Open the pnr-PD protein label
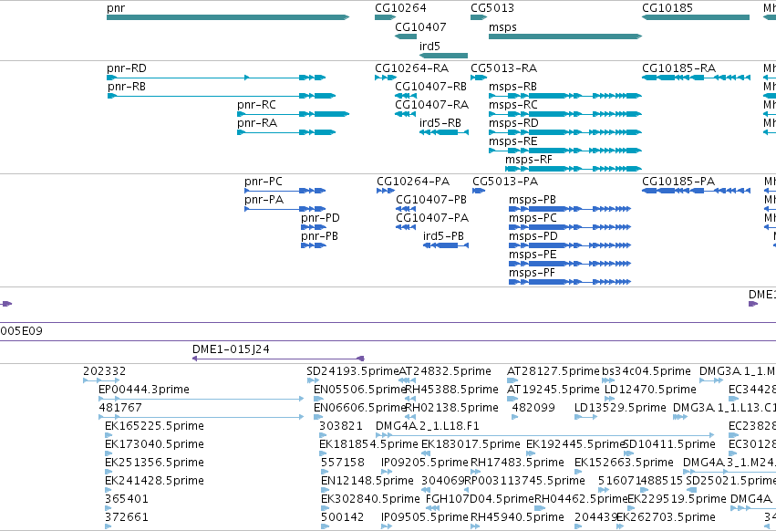The image size is (776, 531). coord(320,218)
